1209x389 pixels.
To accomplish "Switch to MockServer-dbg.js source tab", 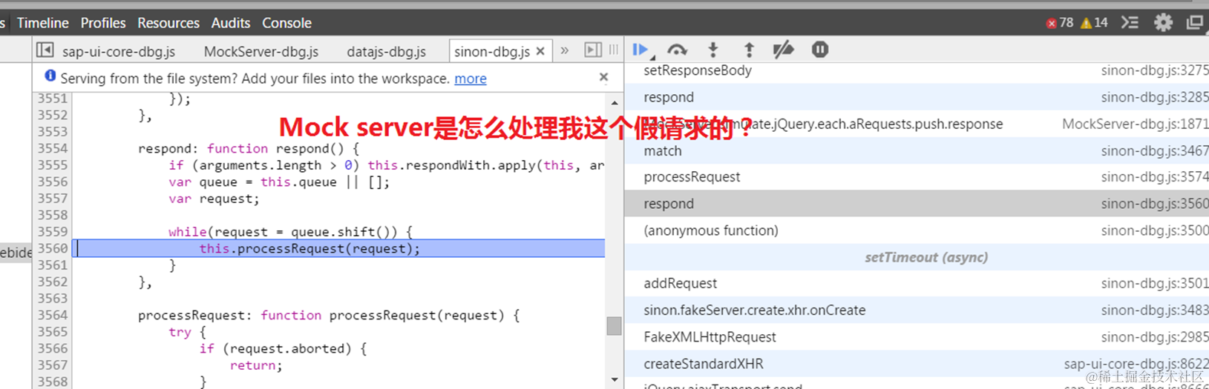I will pyautogui.click(x=261, y=52).
